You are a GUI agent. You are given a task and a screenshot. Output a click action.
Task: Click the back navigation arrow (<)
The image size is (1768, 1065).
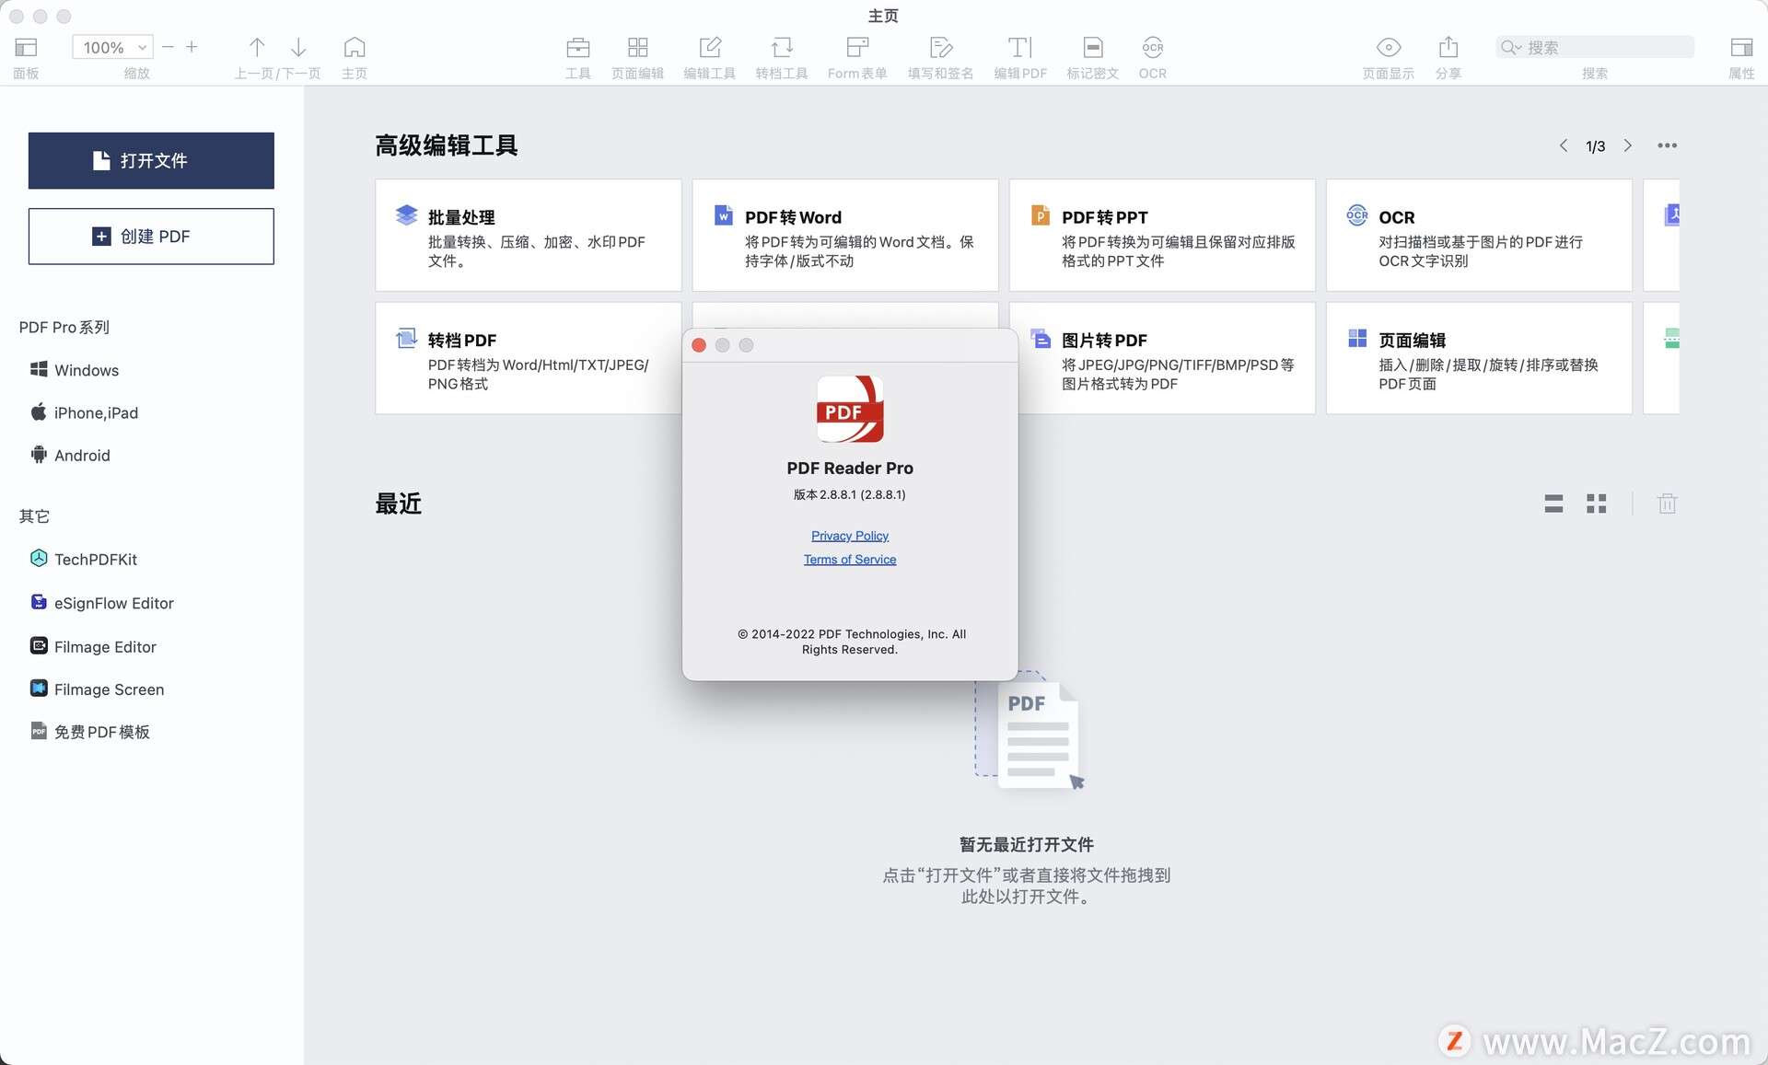click(x=1562, y=145)
